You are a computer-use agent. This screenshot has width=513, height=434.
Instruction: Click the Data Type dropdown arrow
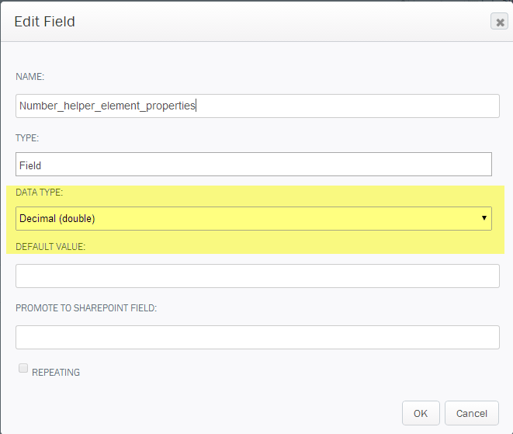tap(484, 218)
